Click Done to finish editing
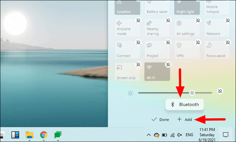This screenshot has height=142, width=236. click(160, 119)
